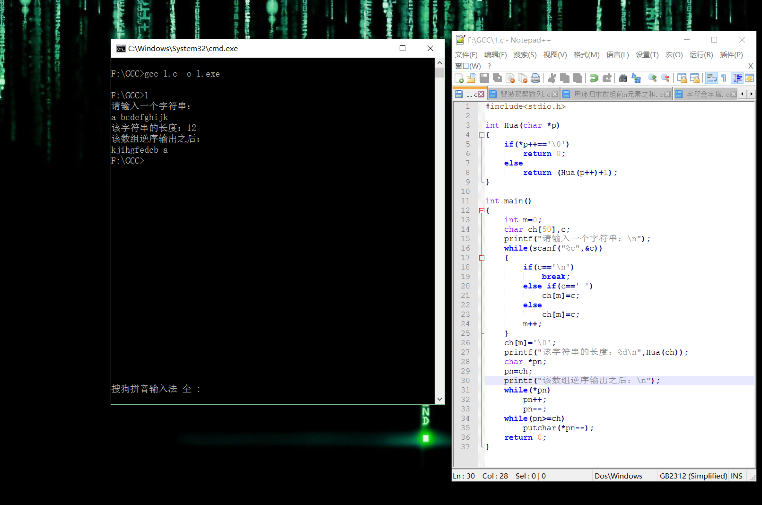Open the 搜索(S) menu

[525, 55]
